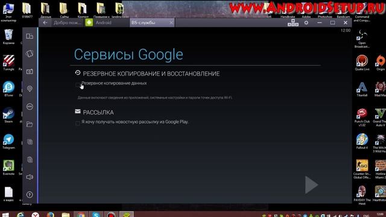386x217 pixels.
Task: Open the folder sidebar icon
Action: click(30, 124)
